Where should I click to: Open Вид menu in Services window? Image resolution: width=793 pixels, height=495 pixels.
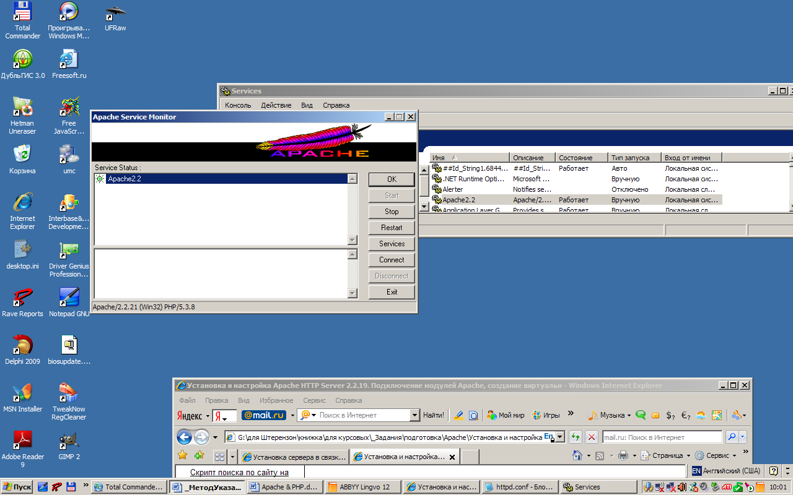[x=307, y=105]
